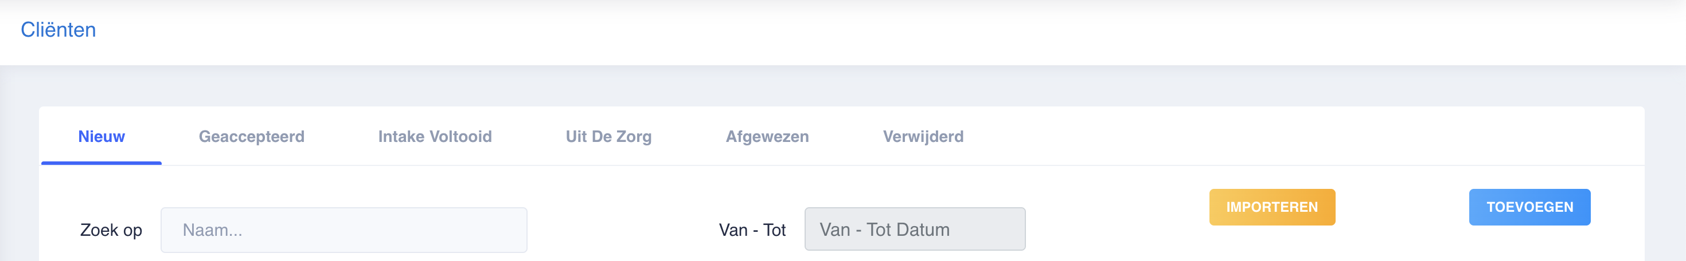1686x261 pixels.
Task: Click the gray background above the tabs card
Action: tap(786, 86)
